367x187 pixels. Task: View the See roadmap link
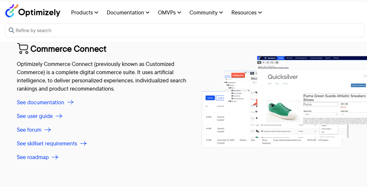pos(33,157)
